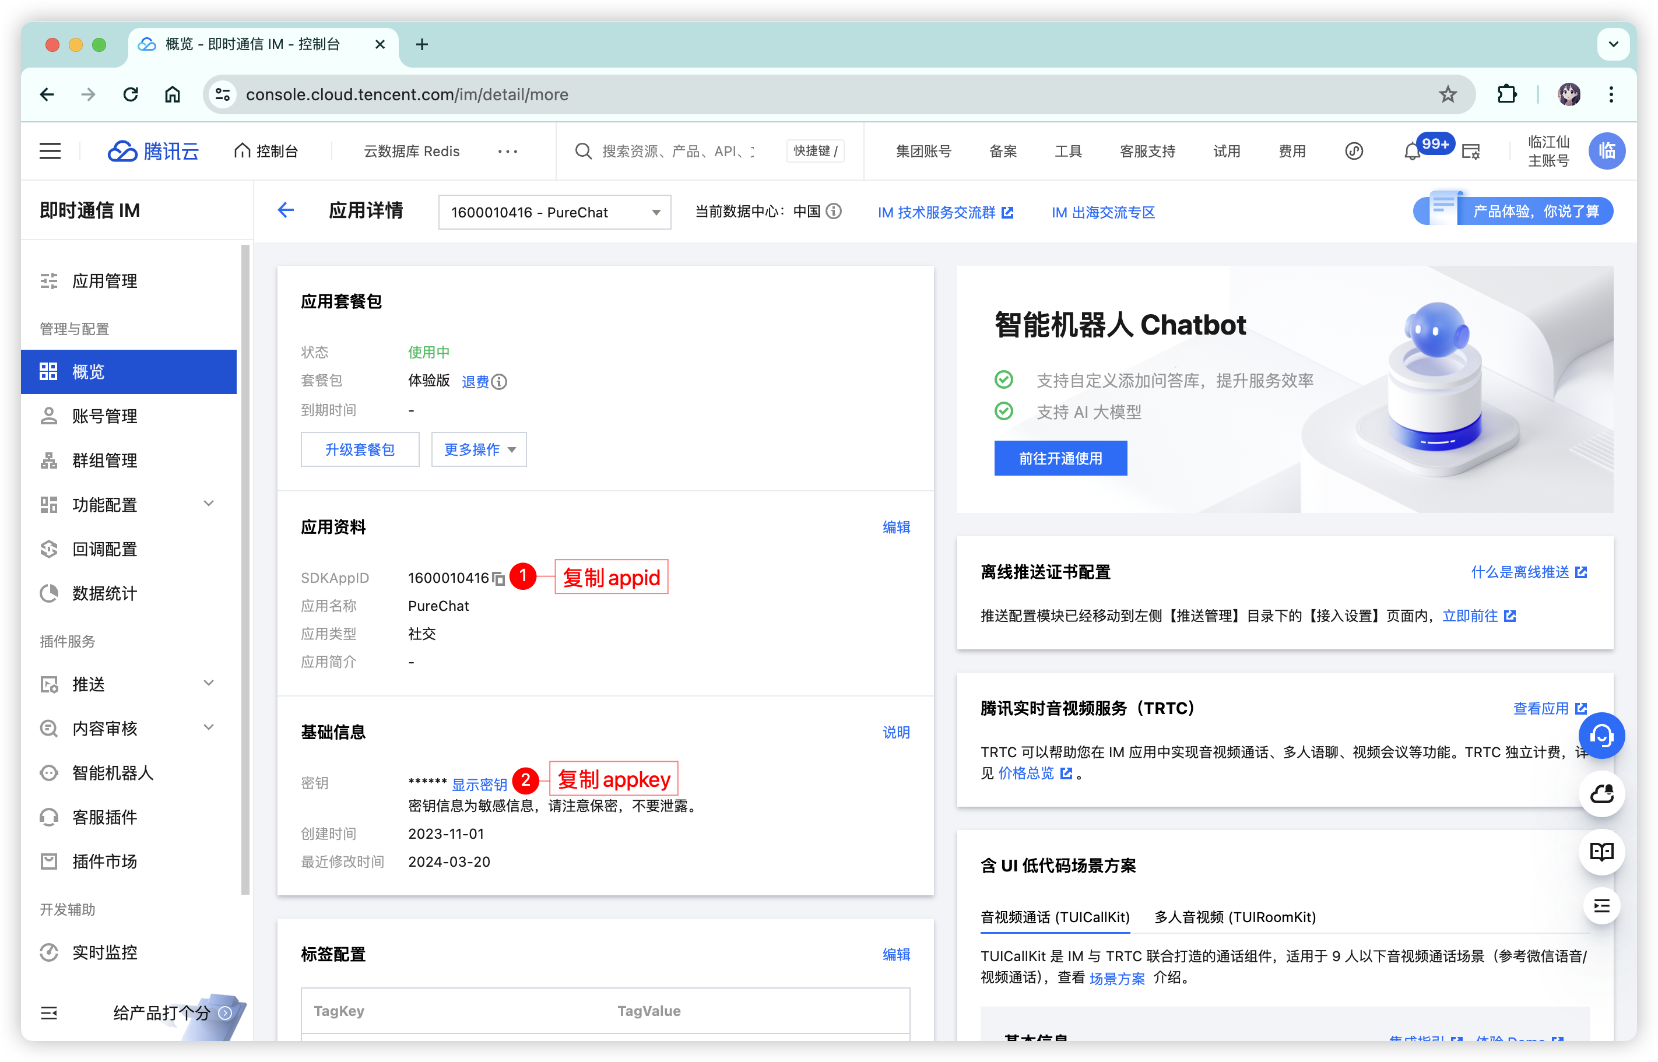The width and height of the screenshot is (1658, 1062).
Task: Click 显示密钥 to reveal key
Action: 479,784
